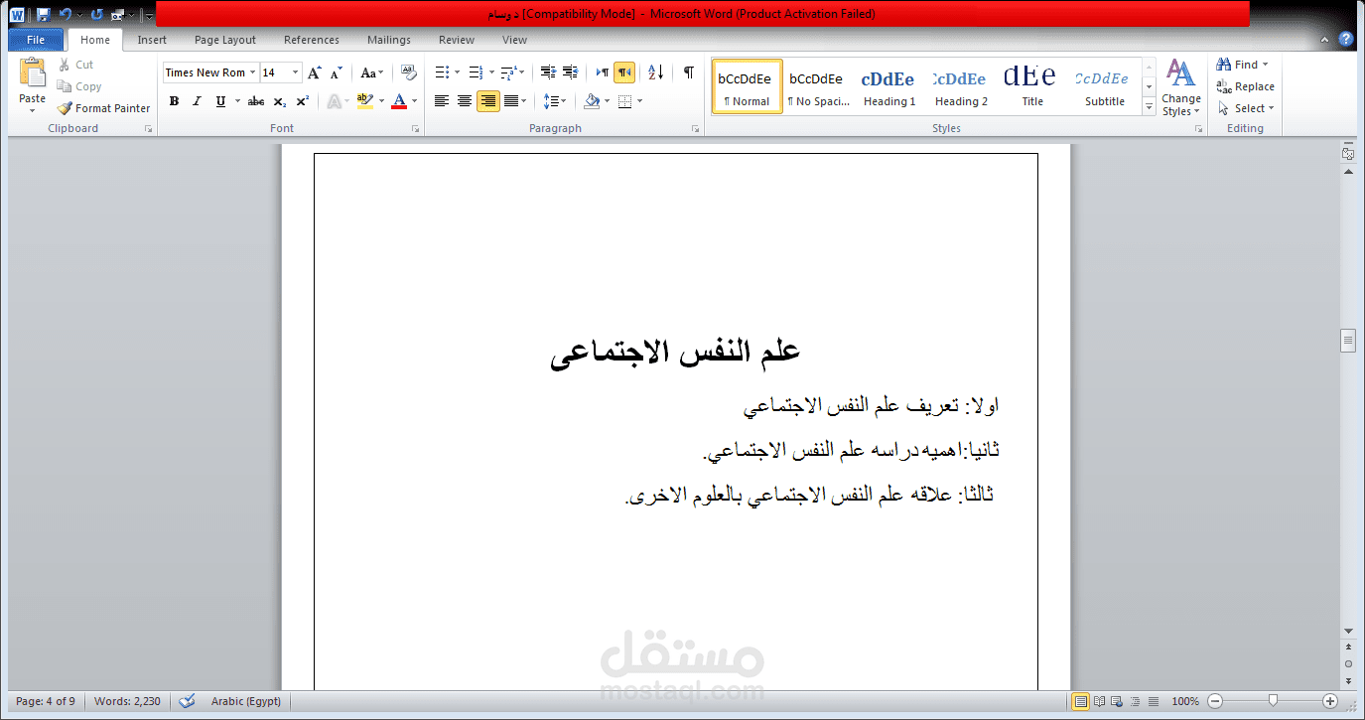This screenshot has height=720, width=1365.
Task: Open the Font dialog launcher
Action: pos(416,129)
